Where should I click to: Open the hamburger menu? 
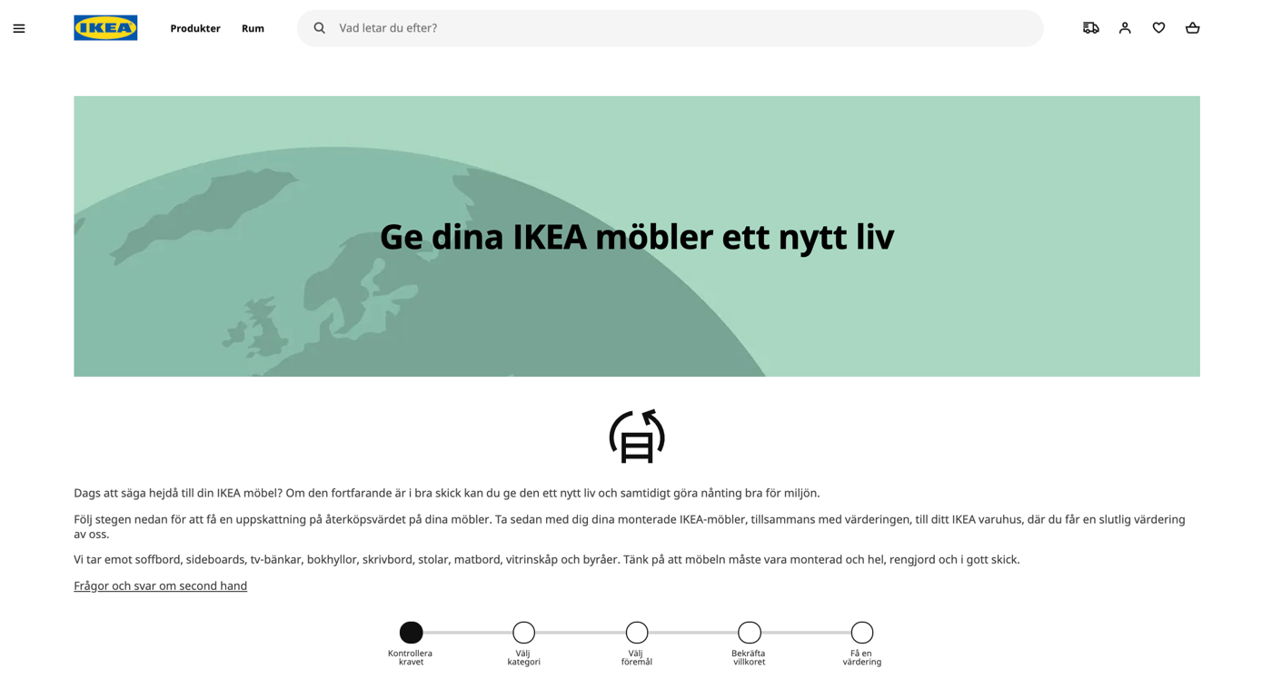19,28
